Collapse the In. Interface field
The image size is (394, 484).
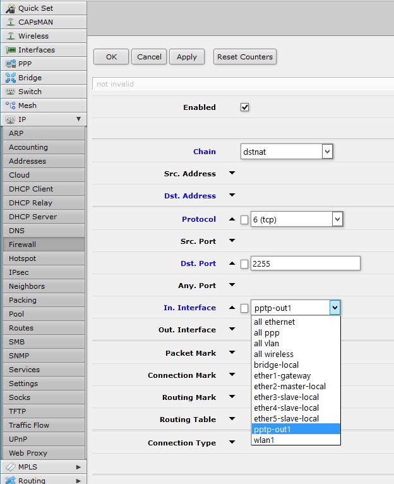point(232,308)
